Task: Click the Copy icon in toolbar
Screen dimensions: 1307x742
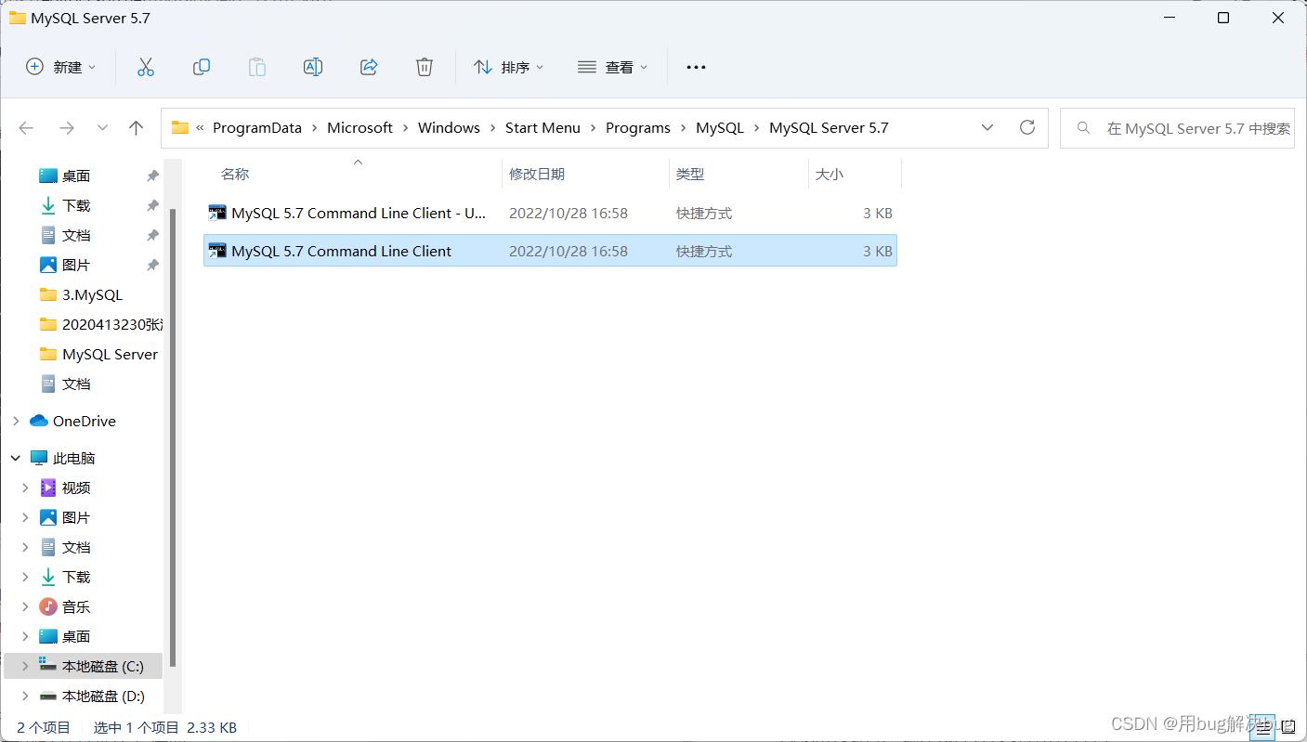Action: [x=201, y=67]
